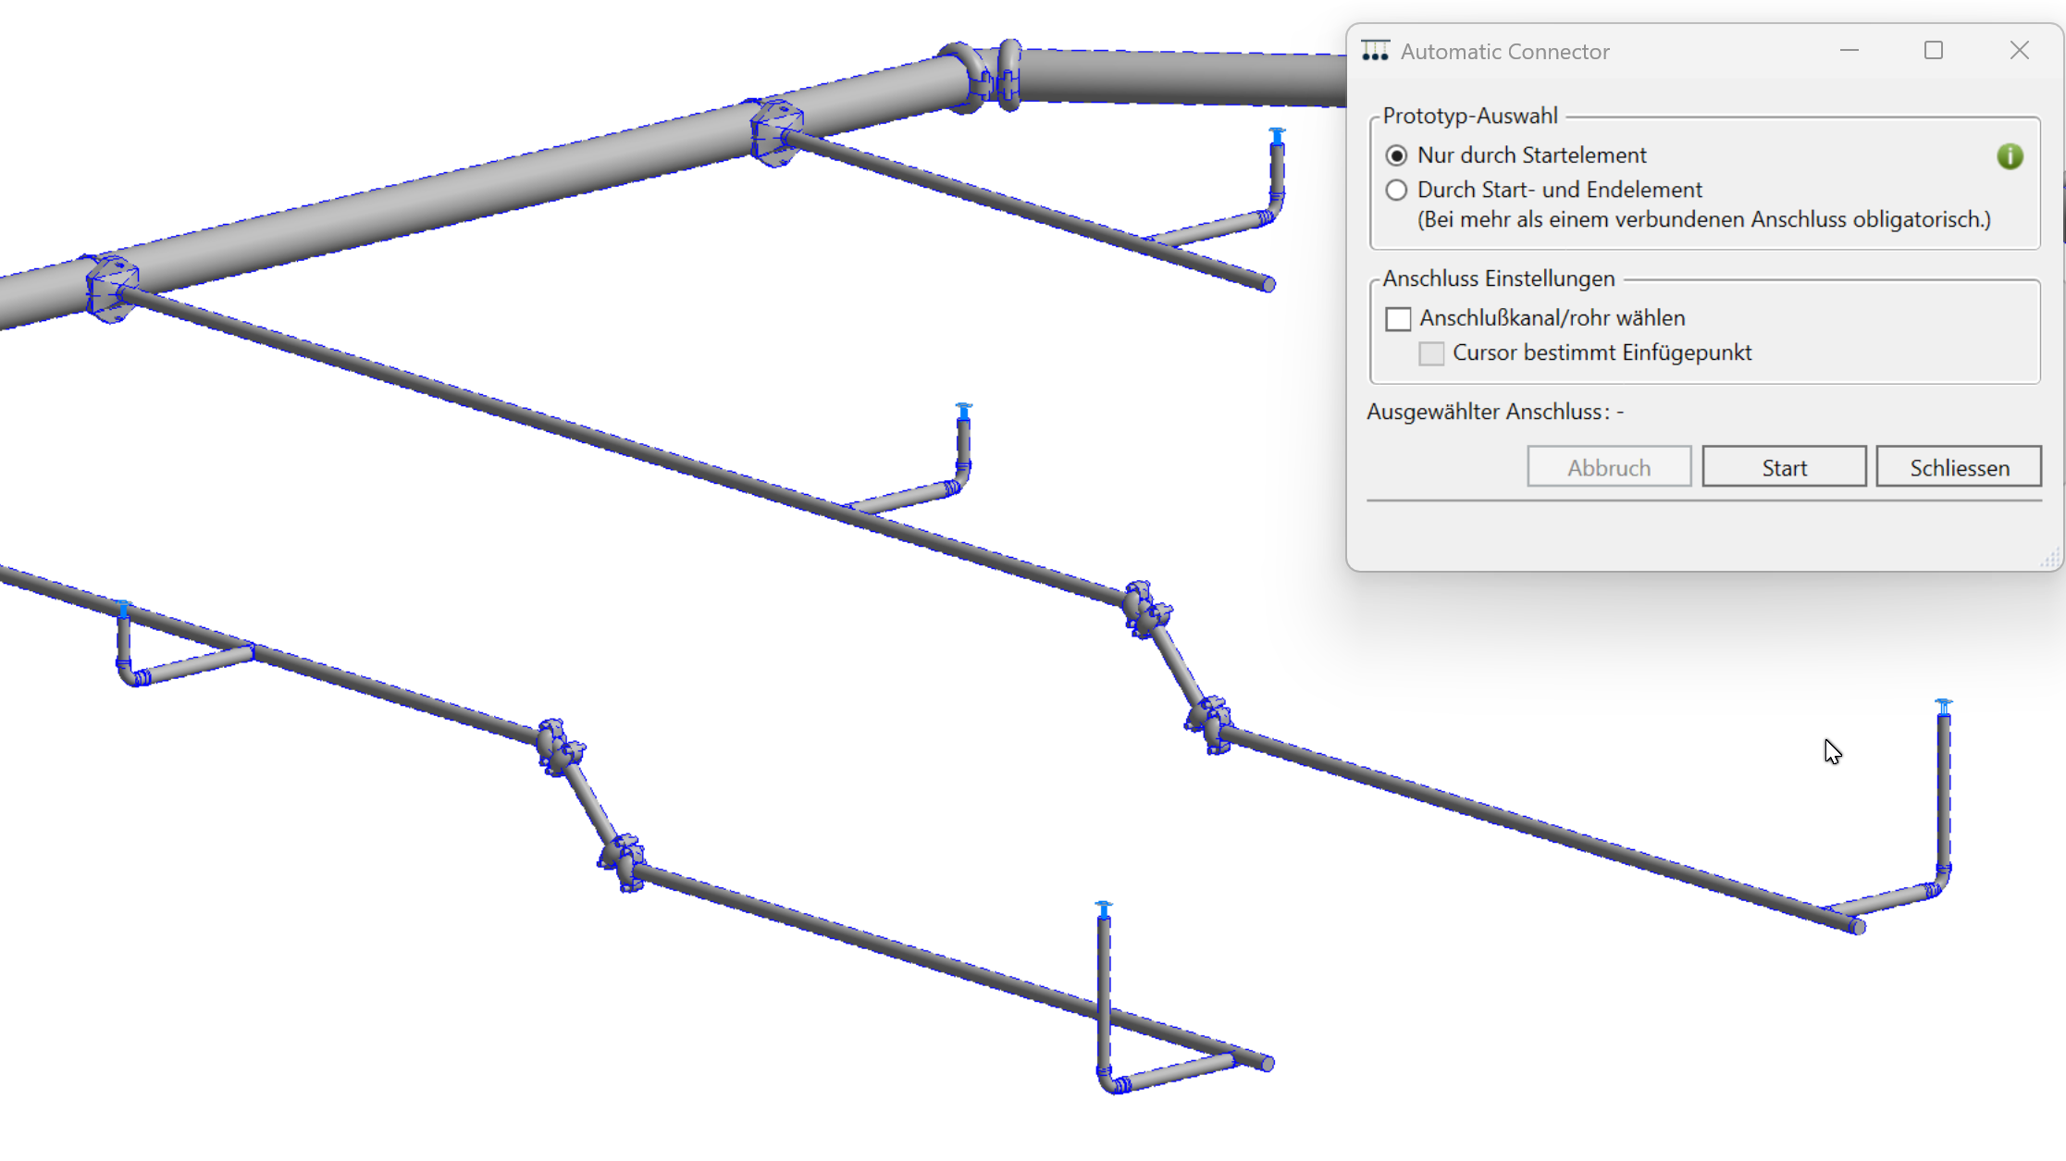Enable 'Anschlußkanal/rohr wählen' checkbox
The width and height of the screenshot is (2066, 1161).
pos(1398,319)
